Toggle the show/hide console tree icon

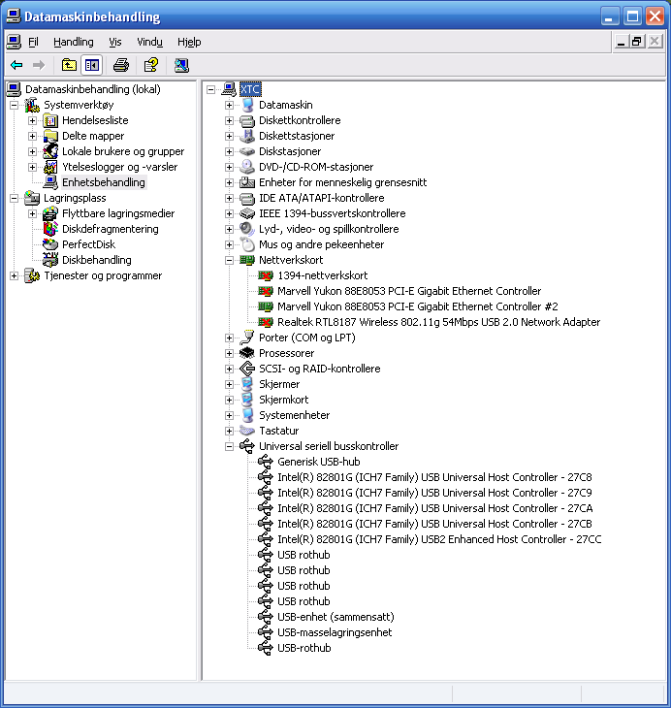coord(92,66)
